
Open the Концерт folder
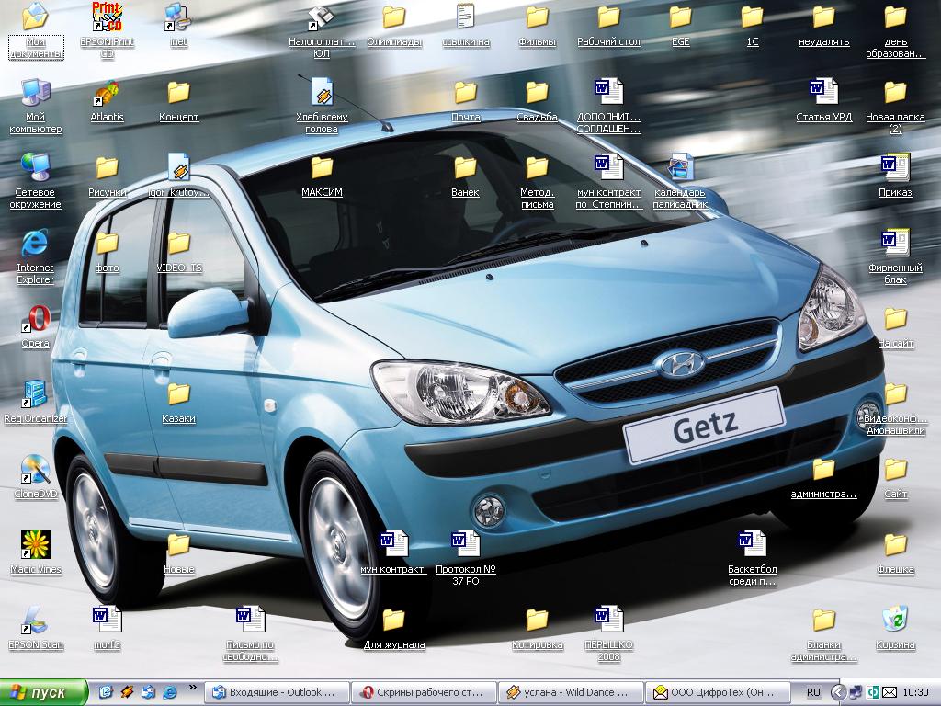click(x=178, y=100)
